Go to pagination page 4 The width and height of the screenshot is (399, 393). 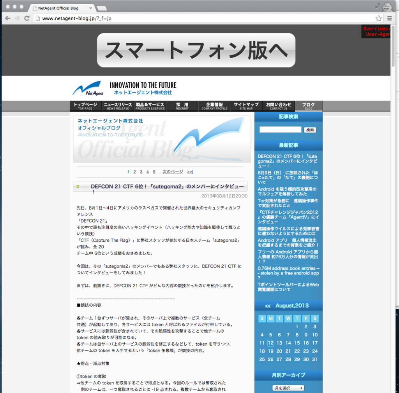point(148,172)
